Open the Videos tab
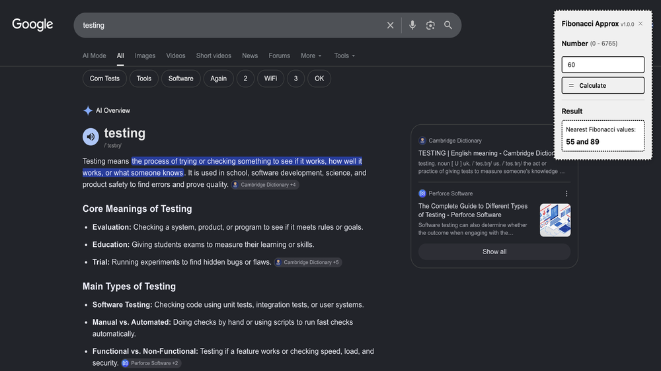 (175, 55)
